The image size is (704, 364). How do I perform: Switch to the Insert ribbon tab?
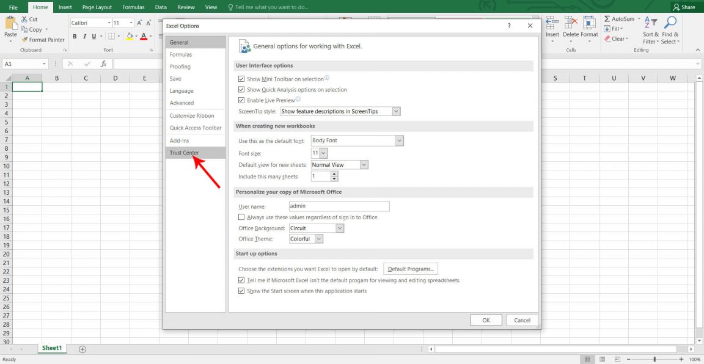[65, 7]
